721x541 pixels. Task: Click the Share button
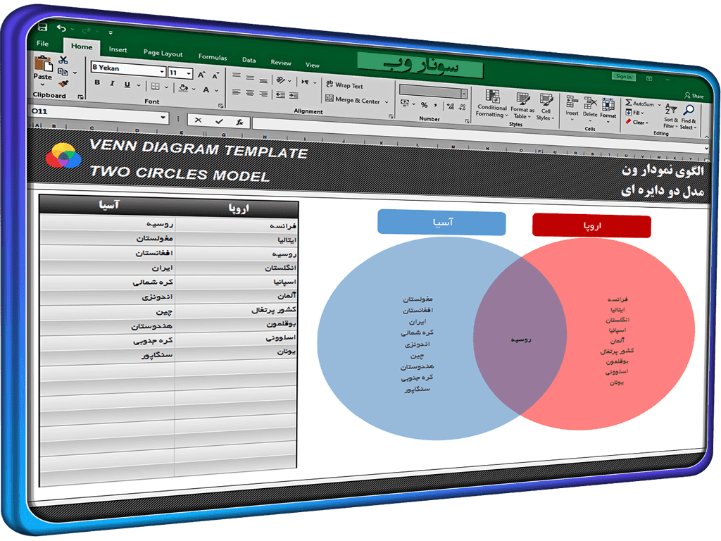click(694, 96)
